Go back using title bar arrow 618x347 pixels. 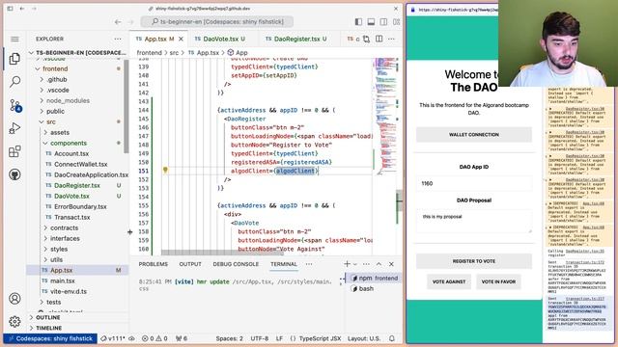[x=118, y=22]
